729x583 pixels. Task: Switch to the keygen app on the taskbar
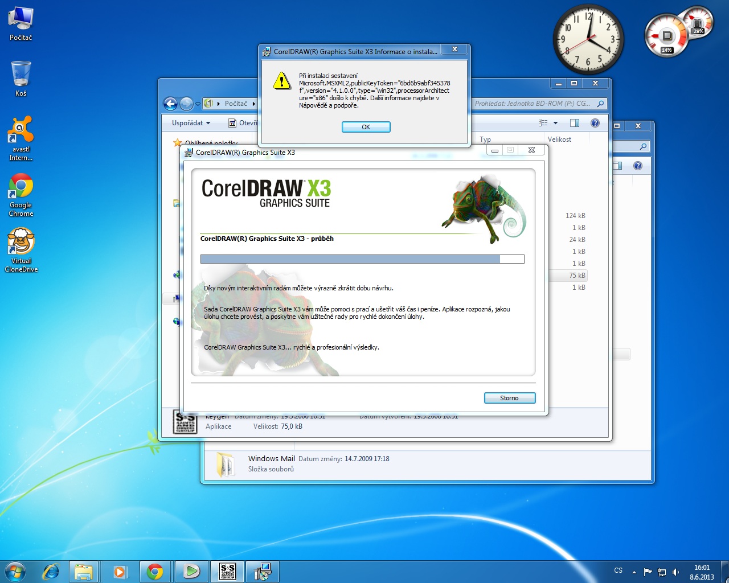[227, 571]
